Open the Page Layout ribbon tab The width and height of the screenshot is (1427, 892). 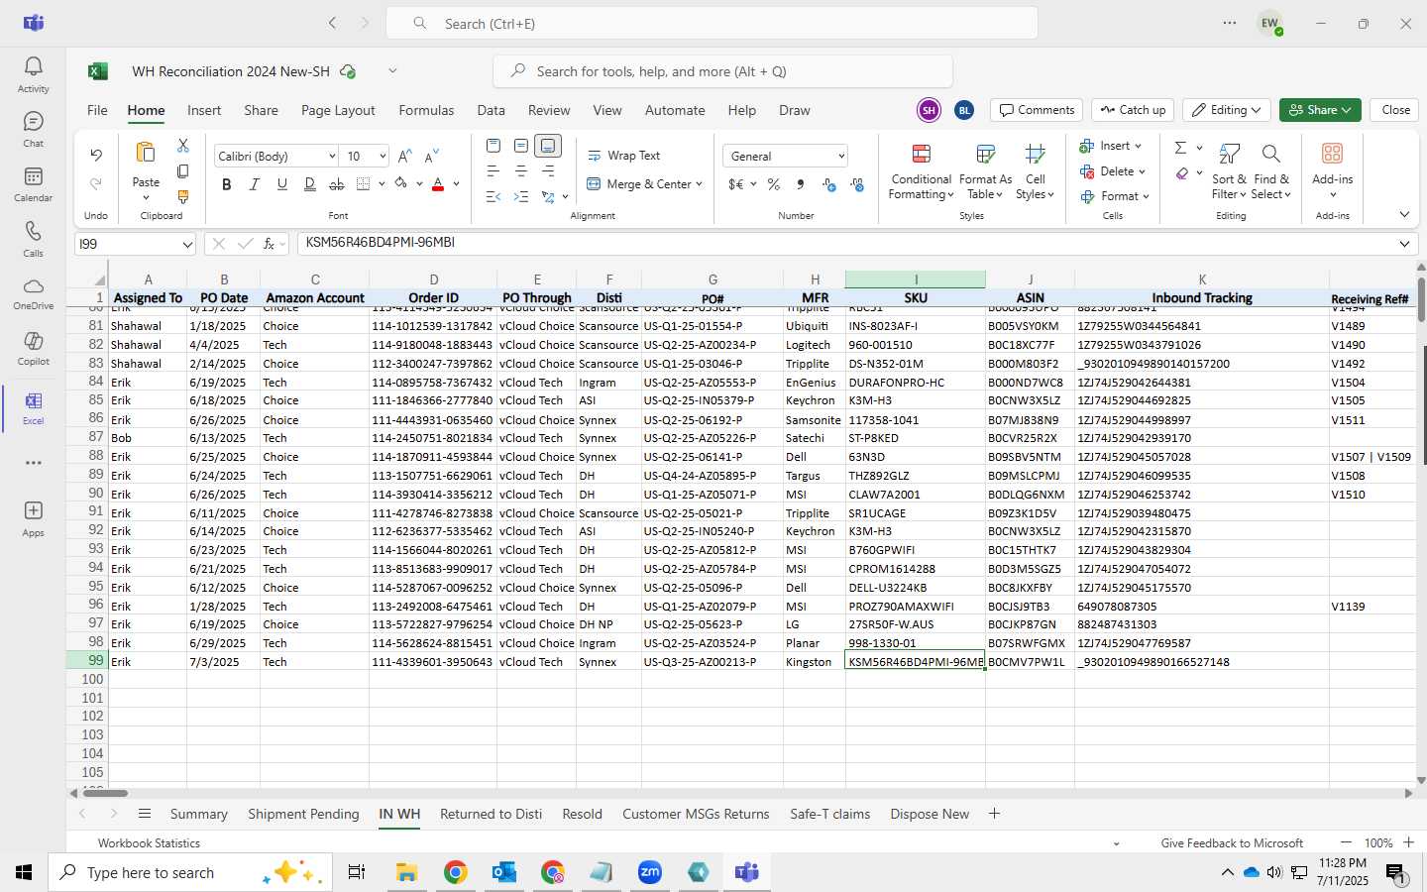pyautogui.click(x=338, y=110)
